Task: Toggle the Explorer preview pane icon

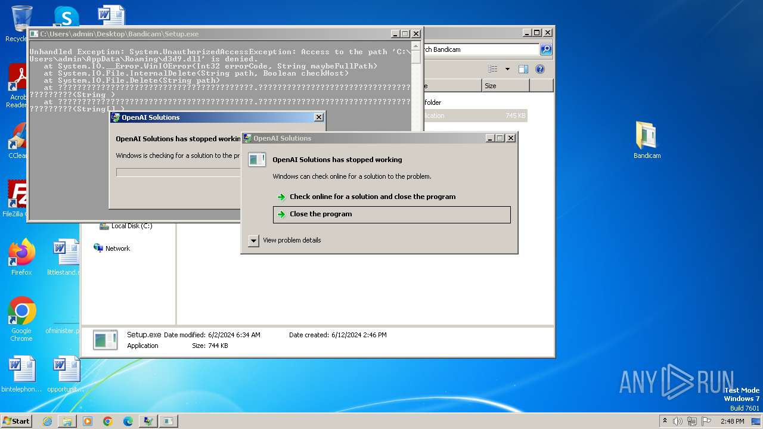Action: click(x=523, y=69)
